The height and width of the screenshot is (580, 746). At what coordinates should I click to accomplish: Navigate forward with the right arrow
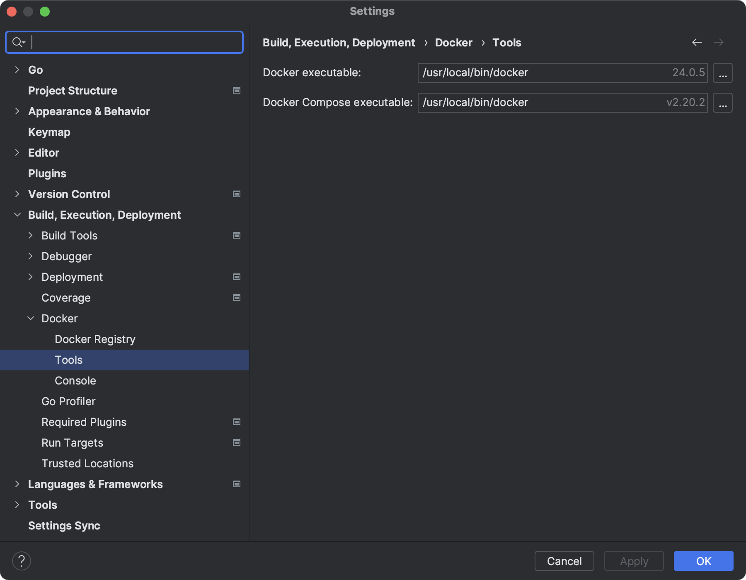(x=719, y=42)
